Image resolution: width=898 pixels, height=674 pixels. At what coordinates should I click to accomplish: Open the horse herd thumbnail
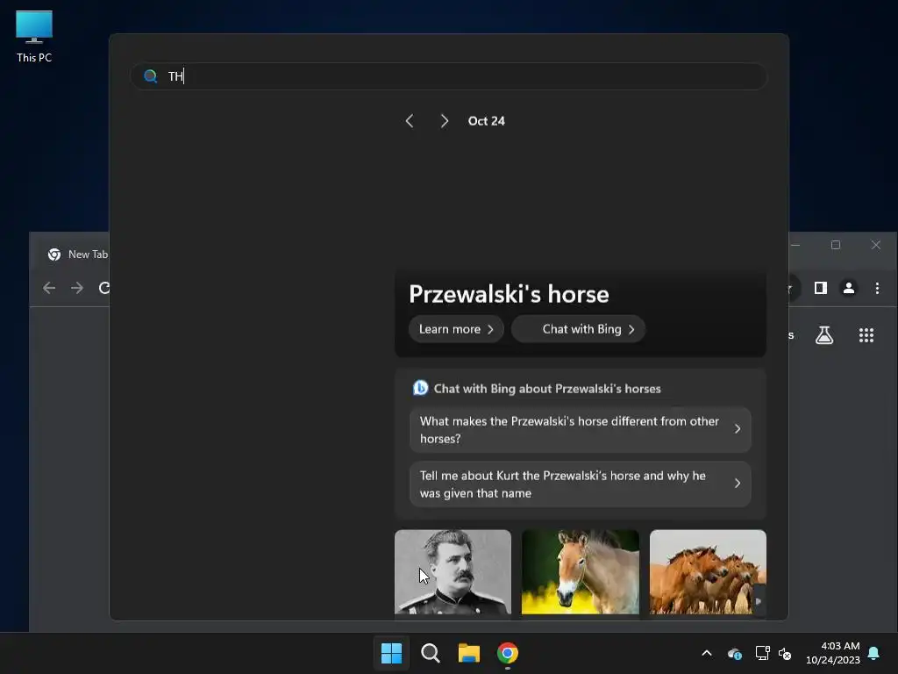pos(708,572)
